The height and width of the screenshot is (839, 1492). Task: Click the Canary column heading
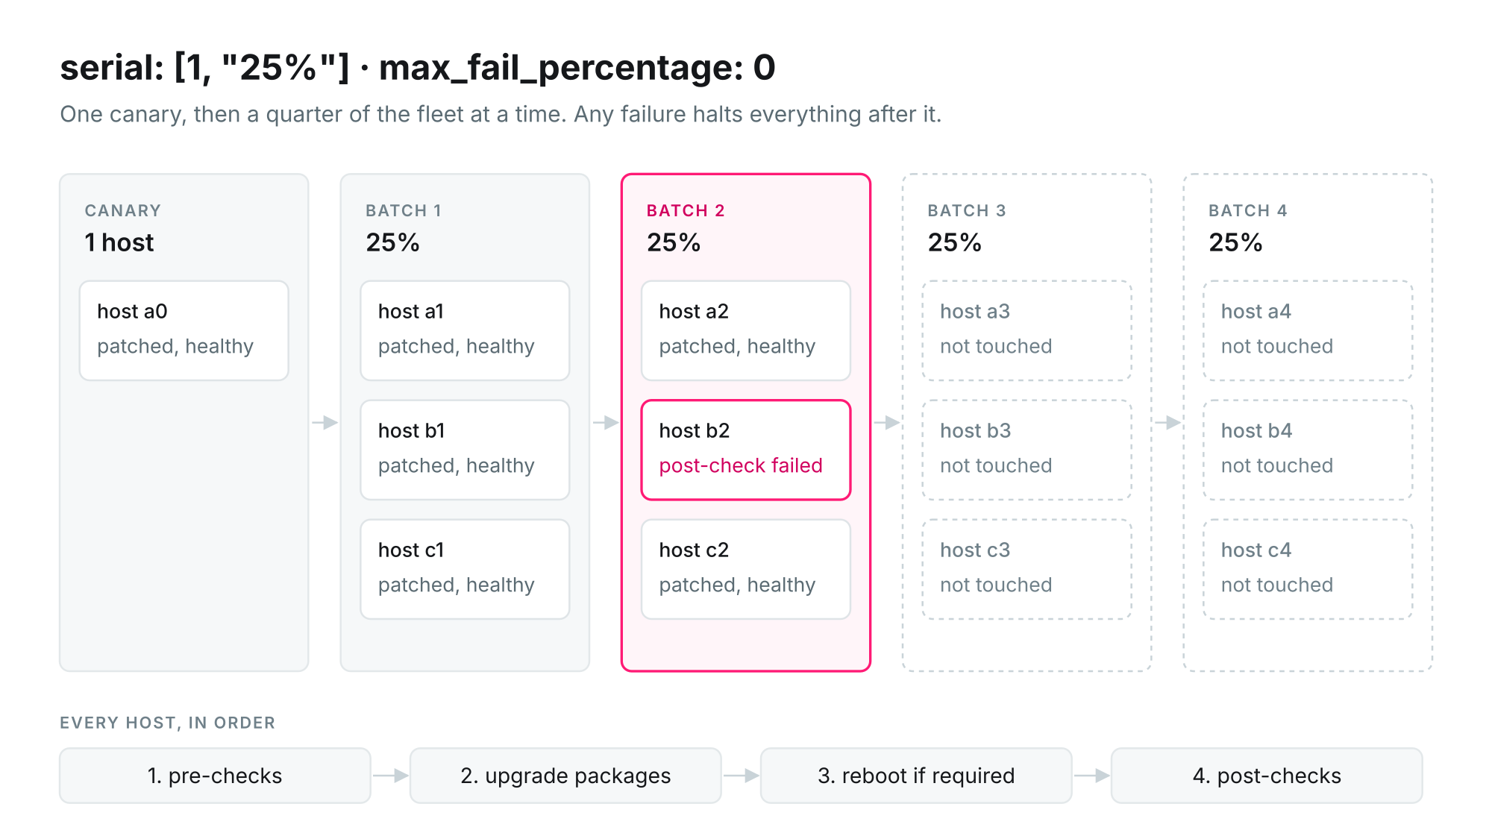pos(123,210)
